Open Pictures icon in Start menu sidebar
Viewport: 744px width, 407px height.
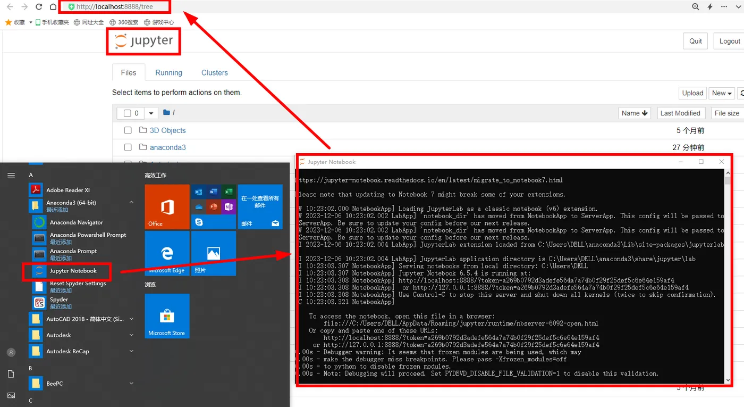pyautogui.click(x=11, y=395)
